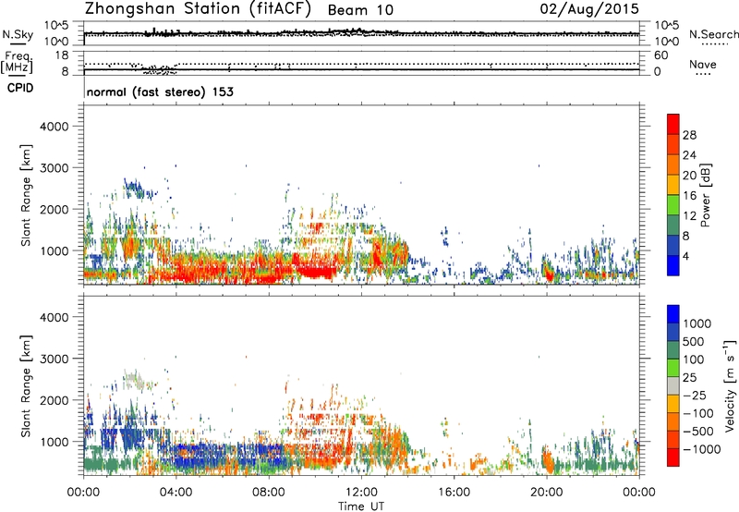Click the '12:00' time axis tick label
This screenshot has width=739, height=512.
[361, 493]
